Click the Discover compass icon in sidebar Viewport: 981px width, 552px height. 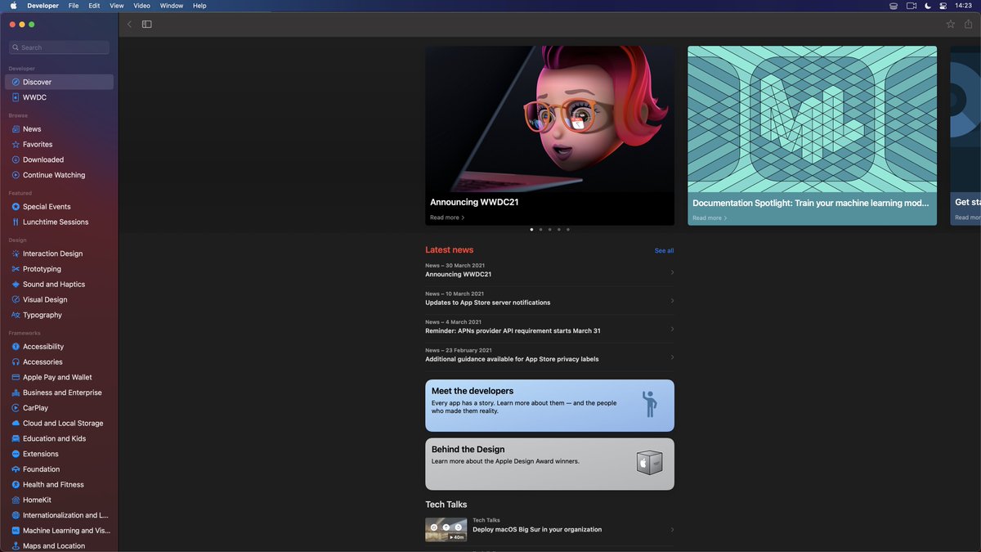click(16, 82)
